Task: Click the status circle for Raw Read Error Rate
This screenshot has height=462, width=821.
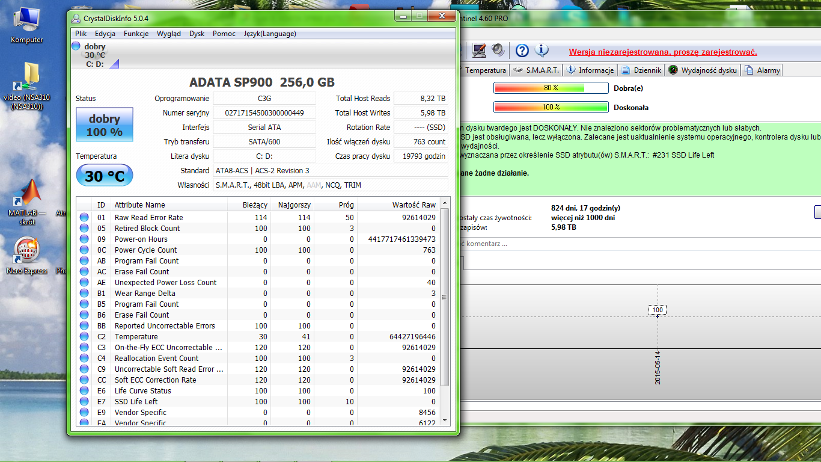Action: (84, 218)
